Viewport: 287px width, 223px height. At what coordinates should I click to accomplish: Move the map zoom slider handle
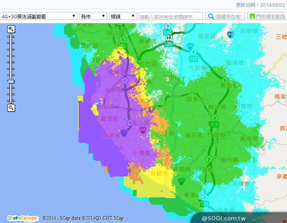pos(11,81)
